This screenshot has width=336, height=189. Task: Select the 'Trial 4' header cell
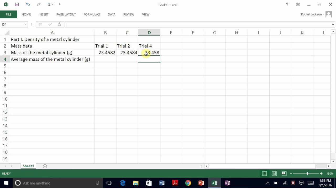coord(149,46)
